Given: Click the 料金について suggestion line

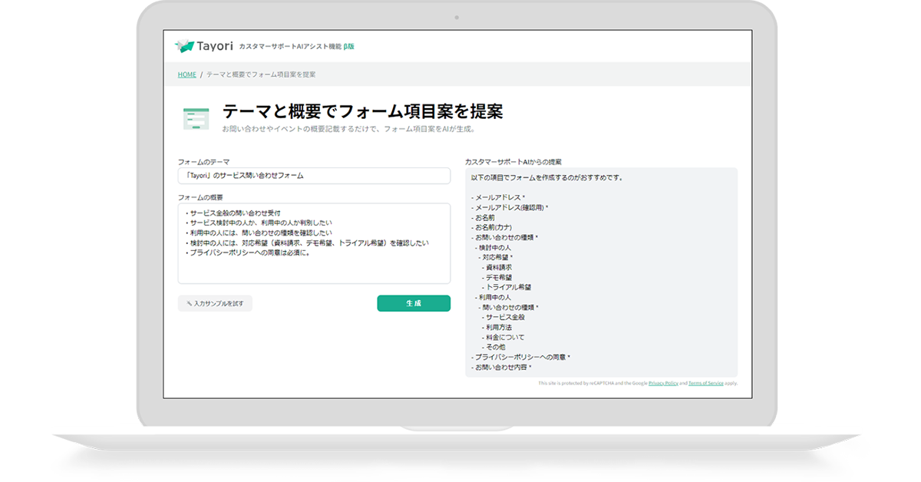Looking at the screenshot, I should [503, 338].
